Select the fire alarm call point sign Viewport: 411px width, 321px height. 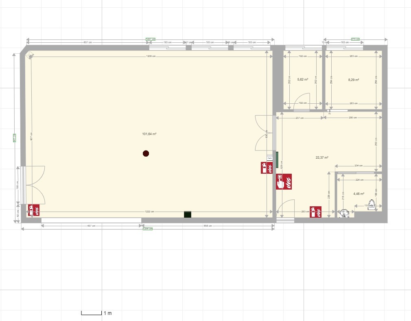point(284,181)
